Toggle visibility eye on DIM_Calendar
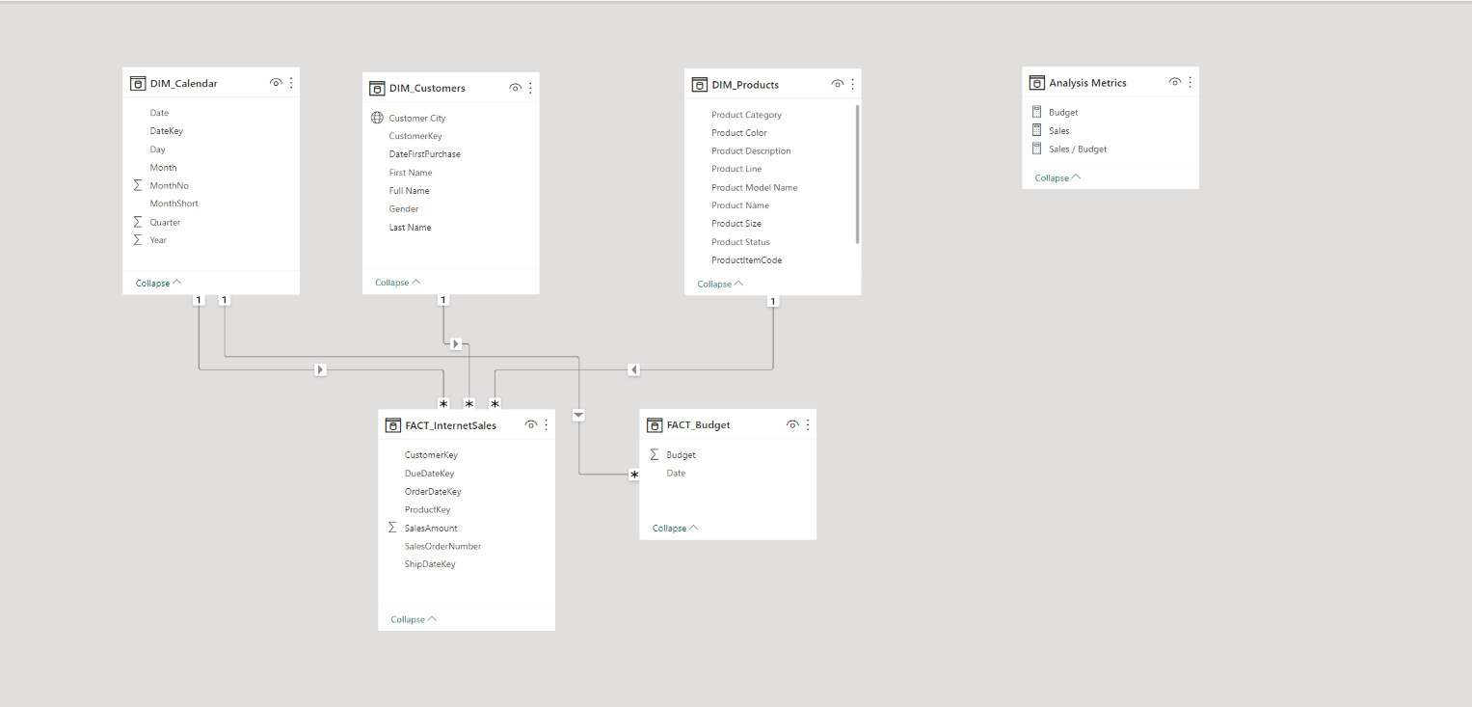The height and width of the screenshot is (707, 1472). tap(276, 83)
